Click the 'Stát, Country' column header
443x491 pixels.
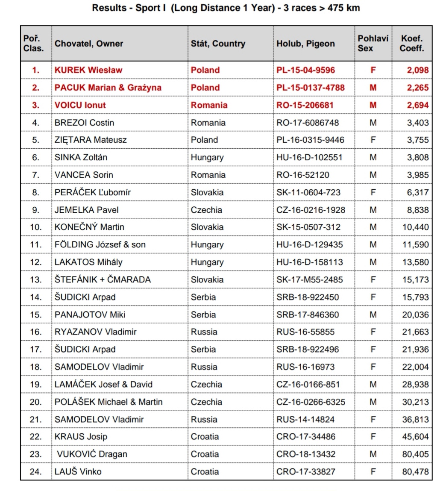(218, 44)
